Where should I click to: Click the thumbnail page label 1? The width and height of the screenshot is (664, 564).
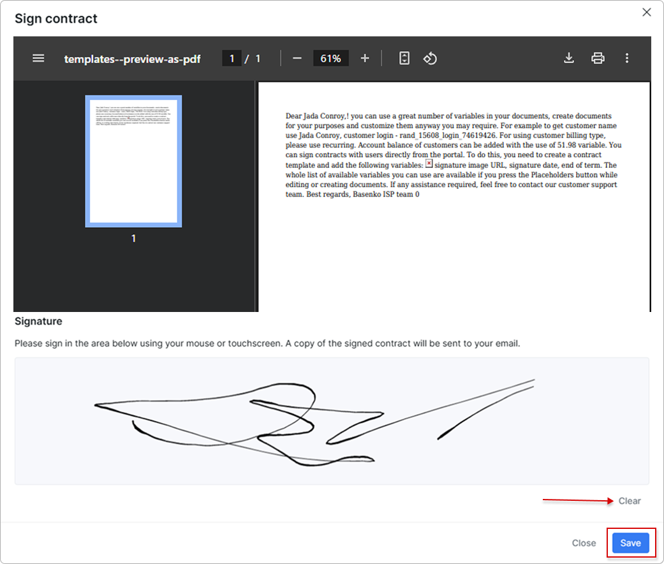[133, 239]
